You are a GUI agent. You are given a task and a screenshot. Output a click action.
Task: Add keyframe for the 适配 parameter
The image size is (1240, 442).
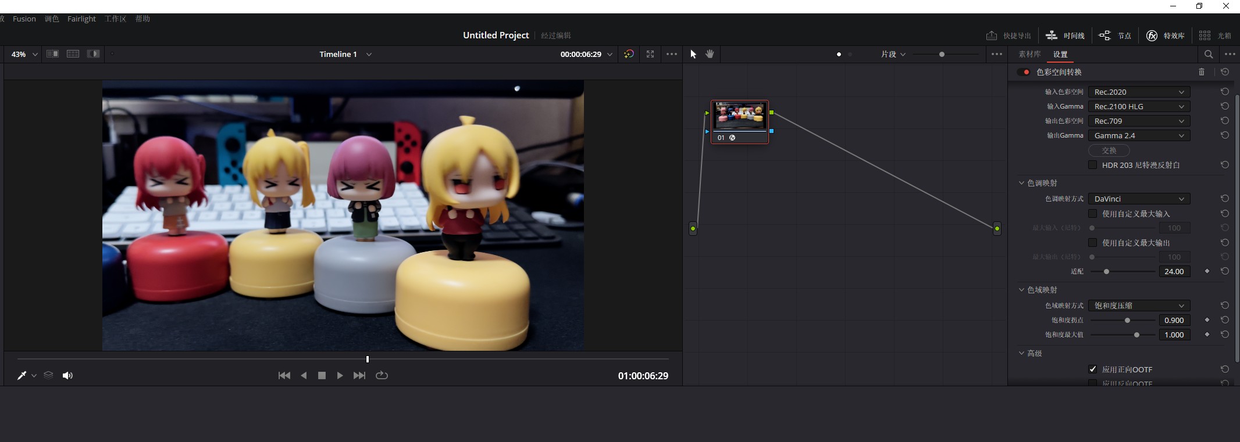click(1207, 271)
